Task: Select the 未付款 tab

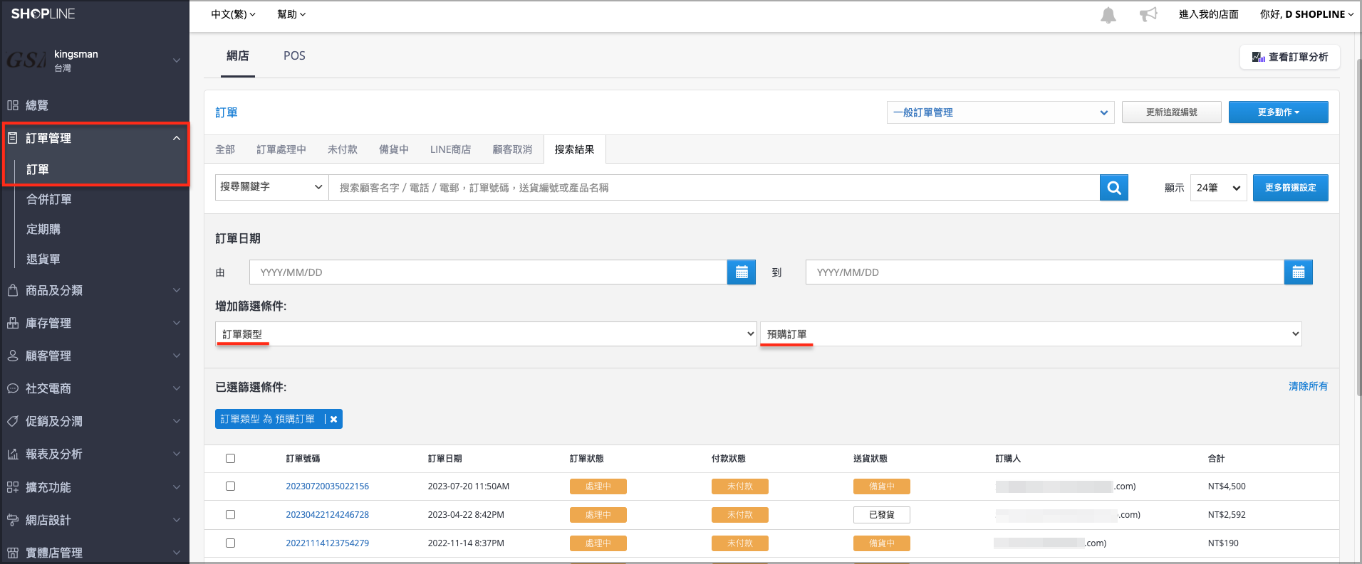Action: coord(343,149)
